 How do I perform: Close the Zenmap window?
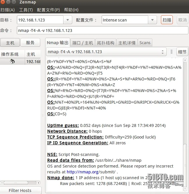[3, 2]
